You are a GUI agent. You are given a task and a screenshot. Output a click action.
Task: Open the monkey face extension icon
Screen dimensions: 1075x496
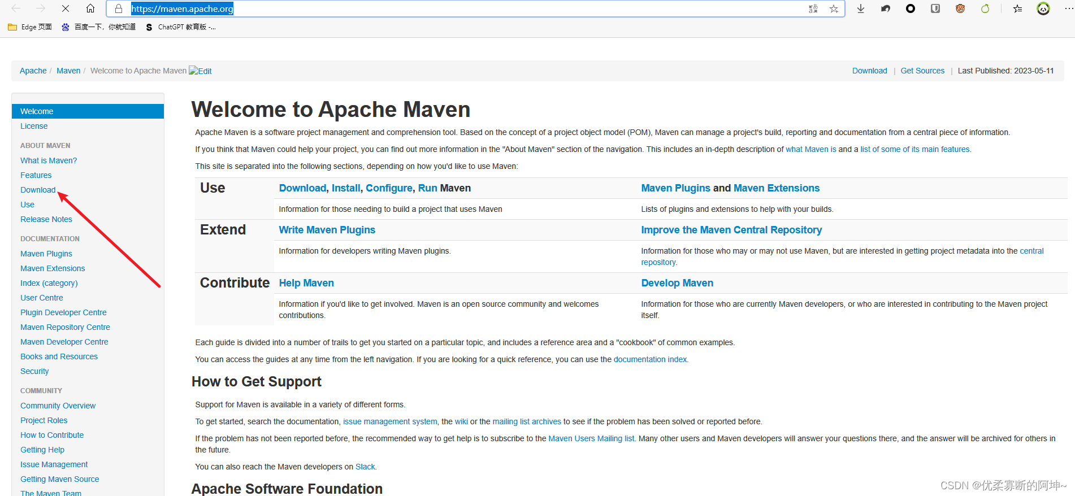coord(960,8)
